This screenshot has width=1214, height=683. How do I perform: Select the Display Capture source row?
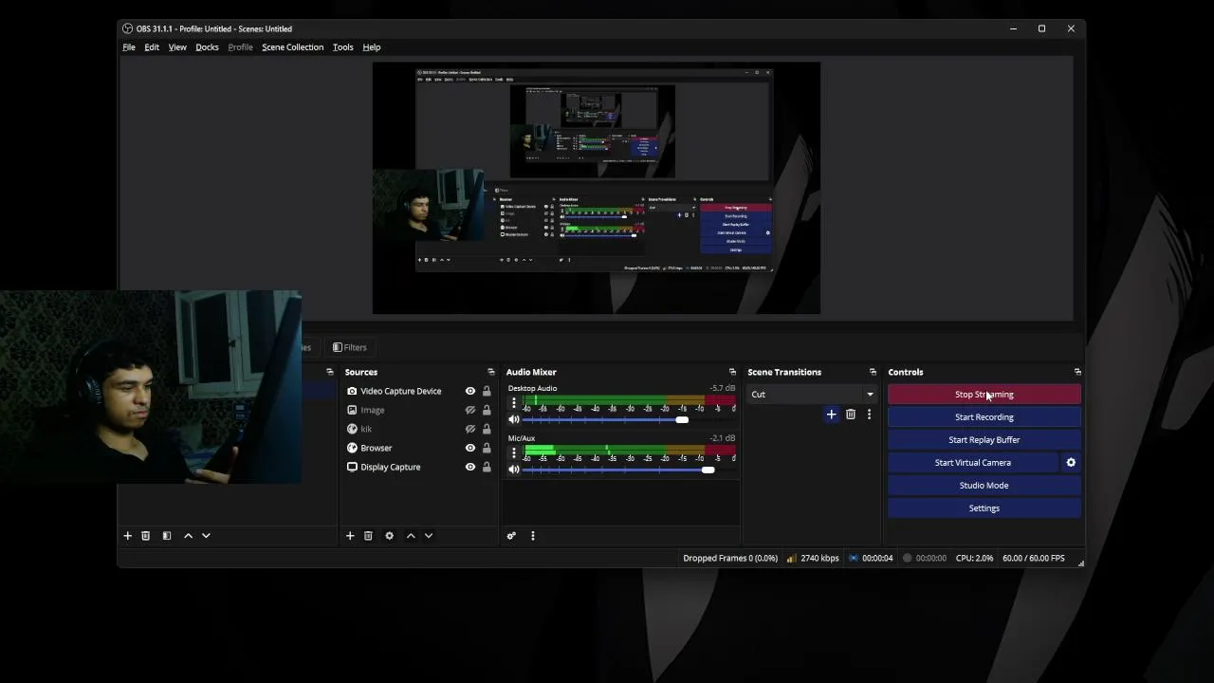coord(417,467)
